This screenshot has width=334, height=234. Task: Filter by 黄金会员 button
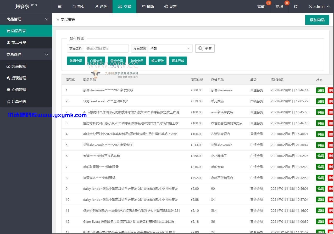pyautogui.click(x=116, y=61)
